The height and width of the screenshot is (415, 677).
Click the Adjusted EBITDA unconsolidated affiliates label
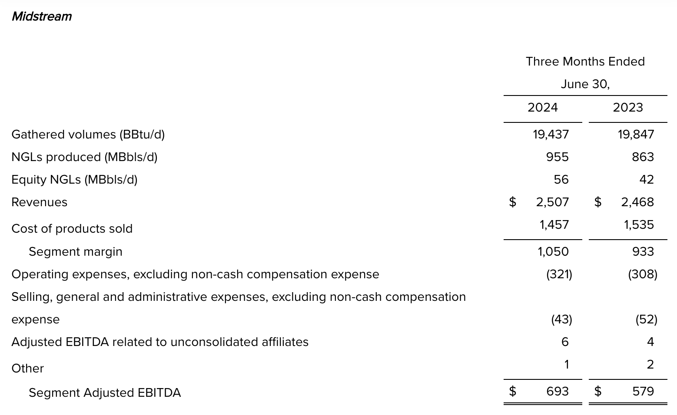160,342
